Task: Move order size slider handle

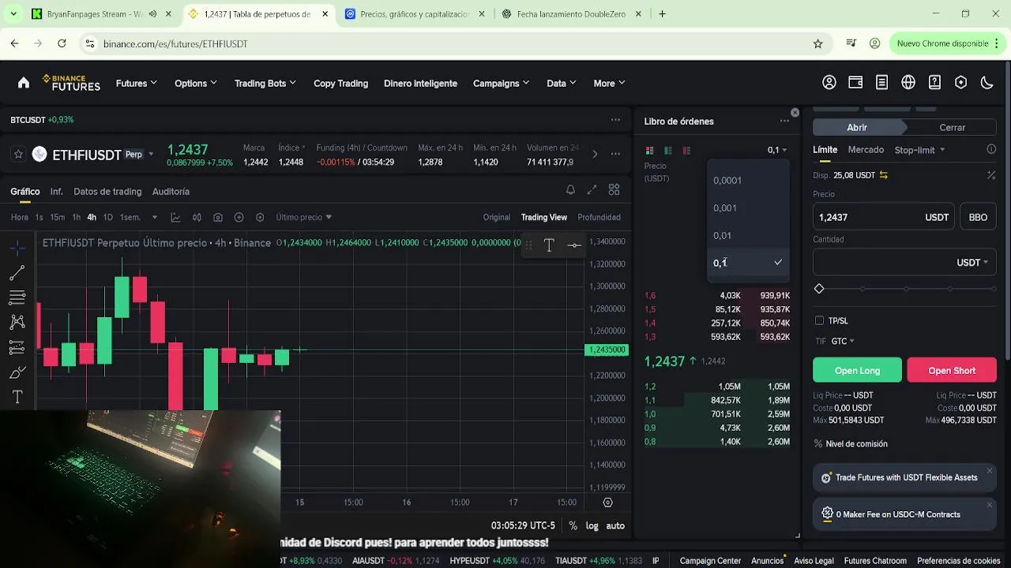Action: 819,290
